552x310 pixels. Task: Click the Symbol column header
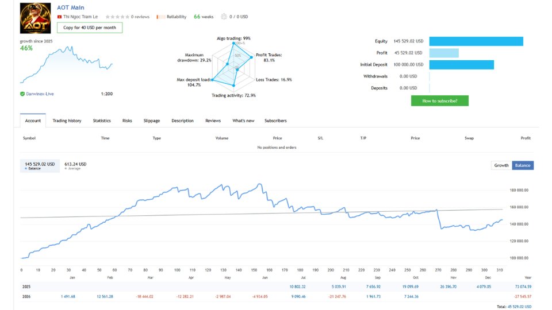(x=29, y=138)
